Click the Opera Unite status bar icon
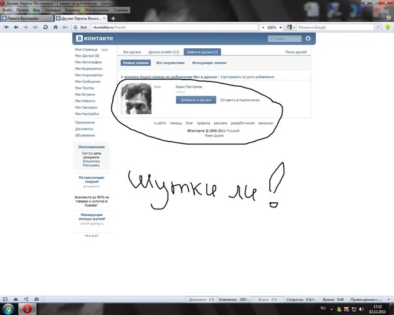Viewport: 394px width, 315px height. click(x=26, y=299)
